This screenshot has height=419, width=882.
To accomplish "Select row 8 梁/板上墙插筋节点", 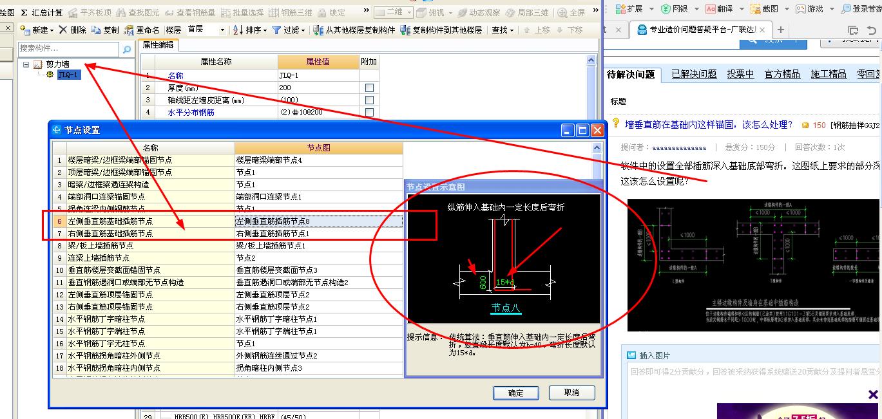I will (227, 245).
